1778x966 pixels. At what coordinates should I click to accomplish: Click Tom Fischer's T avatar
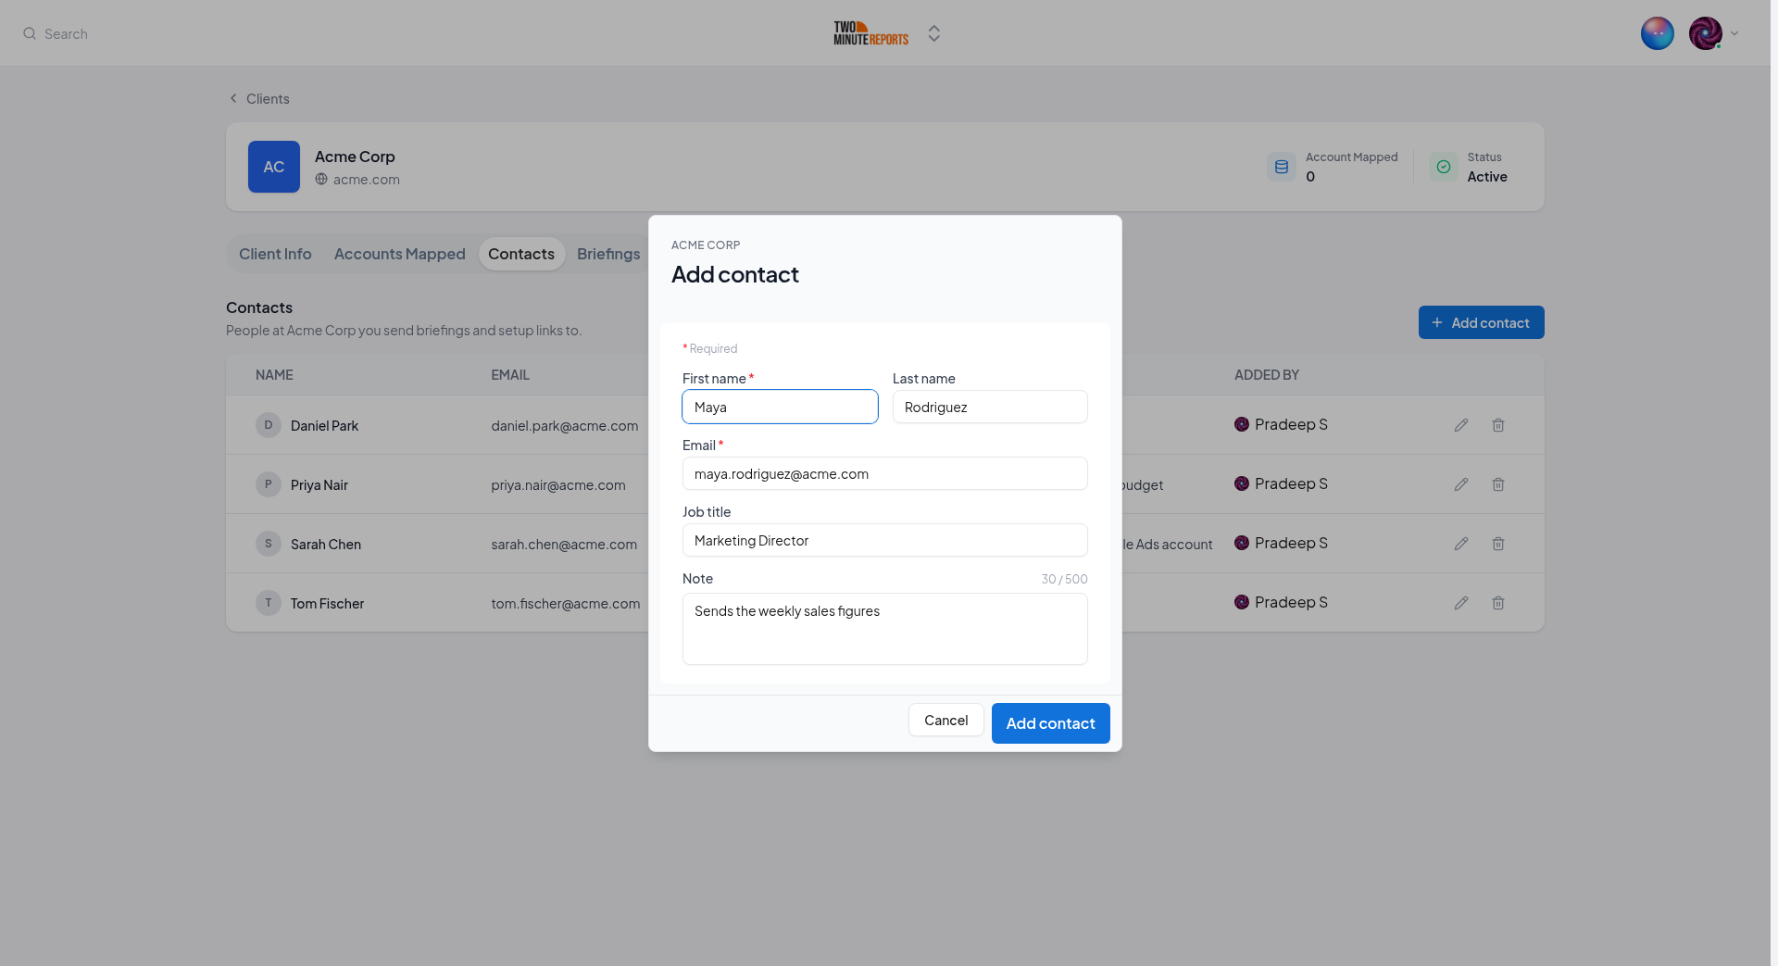(x=269, y=603)
